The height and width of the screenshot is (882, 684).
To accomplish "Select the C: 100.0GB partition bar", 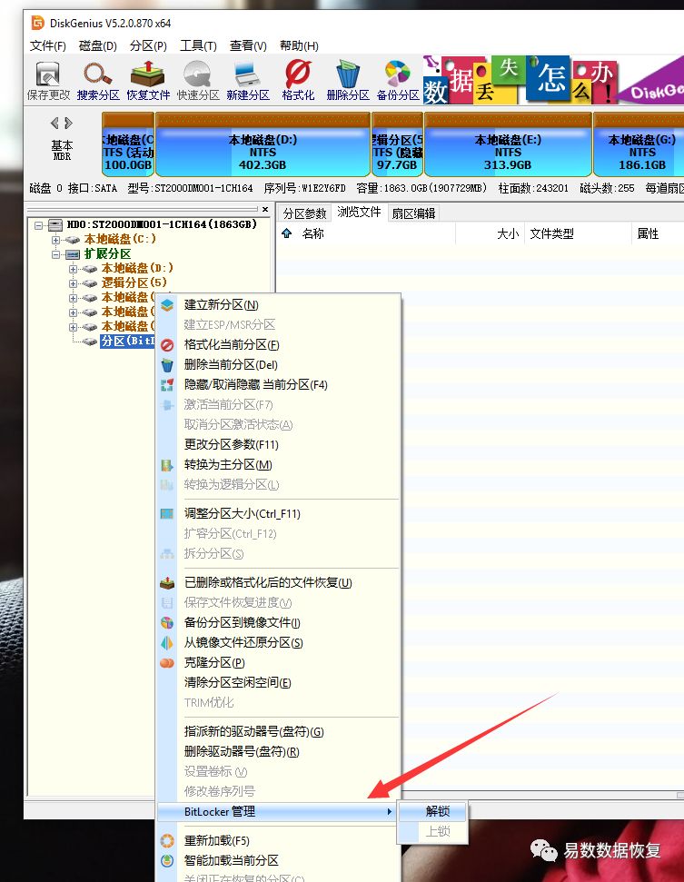I will coord(128,144).
